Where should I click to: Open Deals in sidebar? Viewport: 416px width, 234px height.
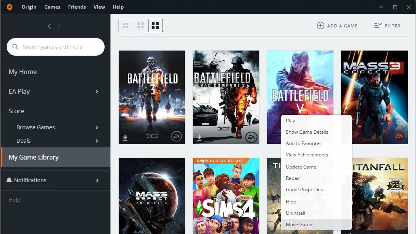pos(24,141)
